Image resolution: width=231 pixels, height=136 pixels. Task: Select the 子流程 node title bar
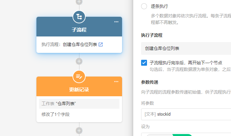point(79,30)
